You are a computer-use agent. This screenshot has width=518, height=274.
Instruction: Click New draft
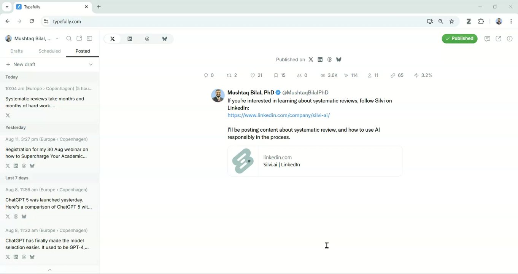click(21, 64)
